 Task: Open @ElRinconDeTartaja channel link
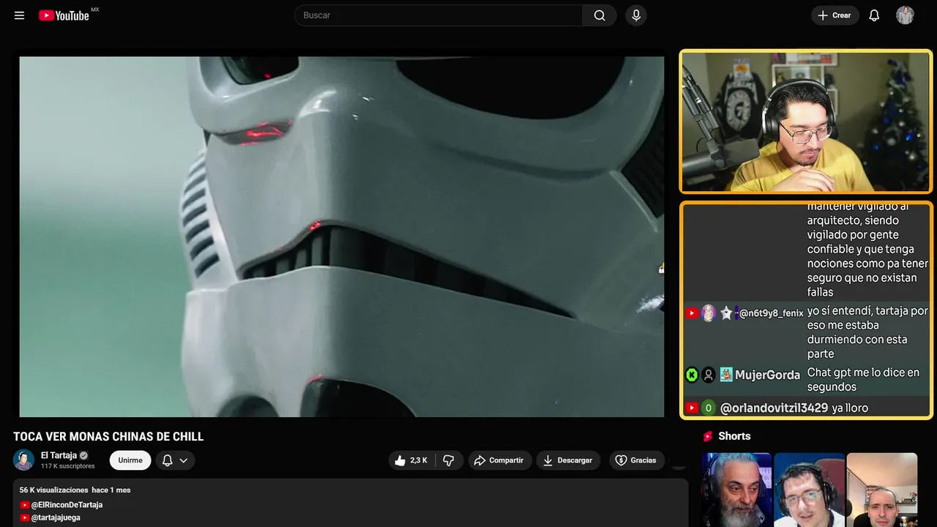[x=67, y=505]
